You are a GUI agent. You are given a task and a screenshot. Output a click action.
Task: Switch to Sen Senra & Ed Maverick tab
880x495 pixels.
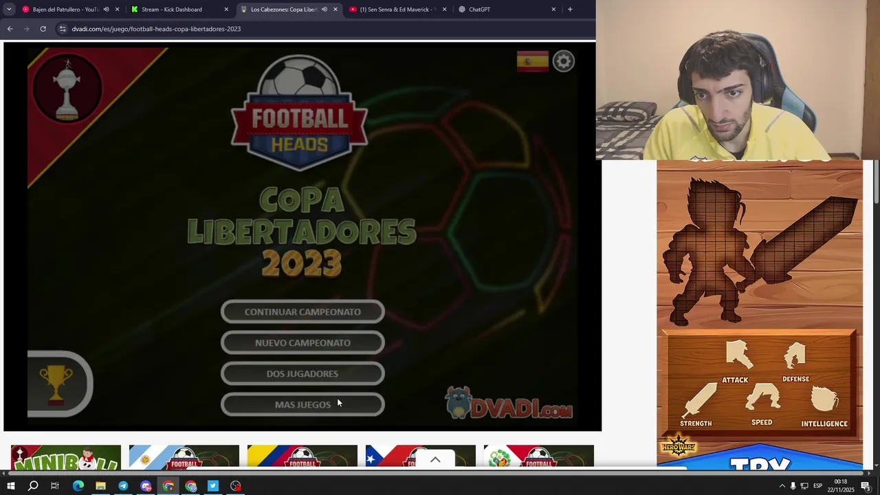(x=397, y=10)
